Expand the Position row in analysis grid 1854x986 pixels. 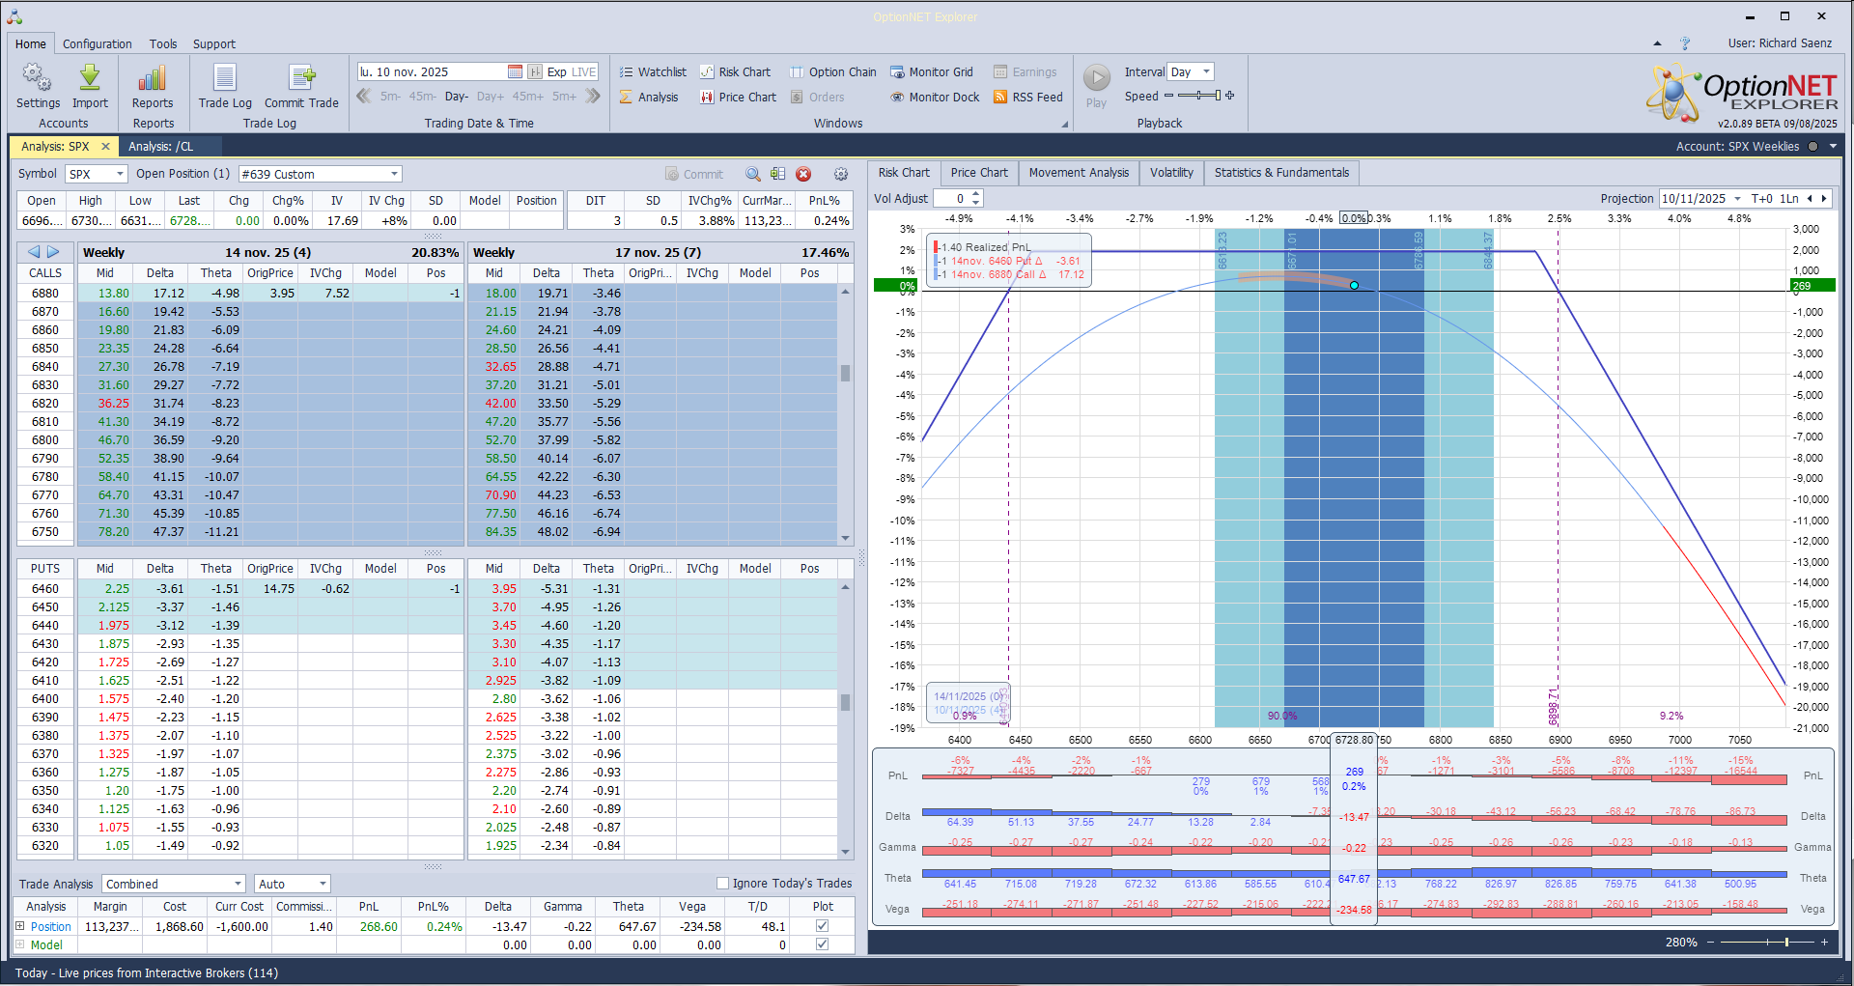[x=19, y=926]
